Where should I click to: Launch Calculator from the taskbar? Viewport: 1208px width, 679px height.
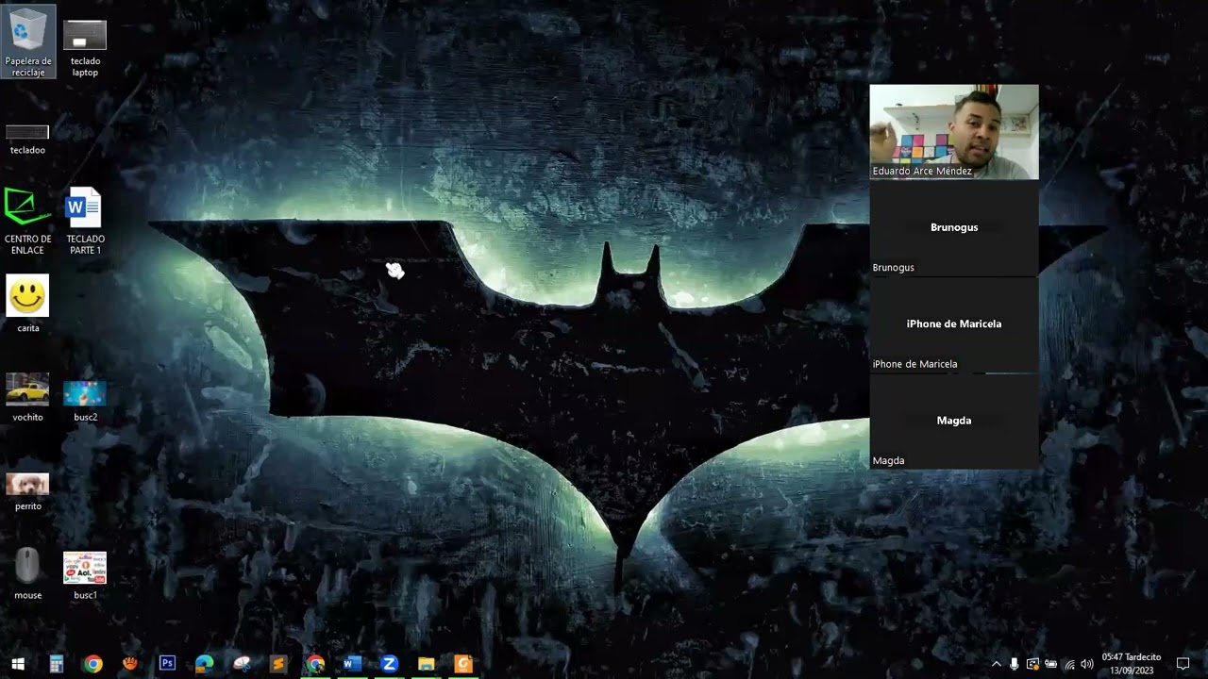(x=56, y=664)
